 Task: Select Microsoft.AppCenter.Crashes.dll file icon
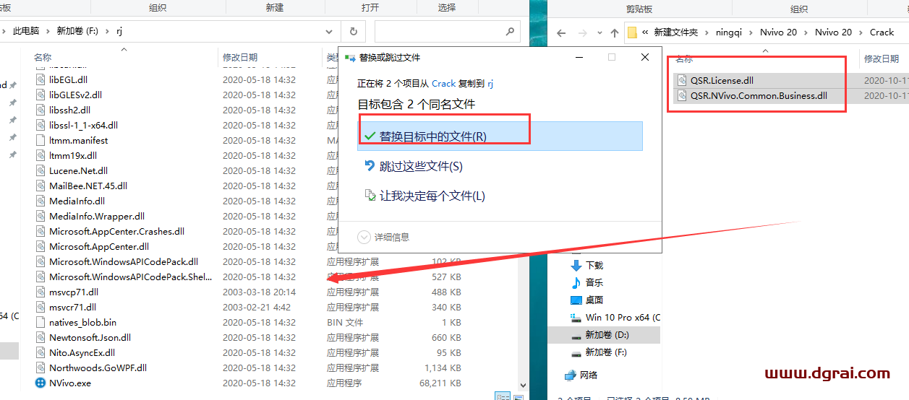(40, 231)
